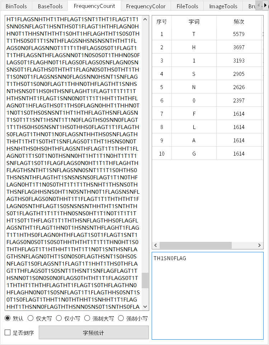This screenshot has height=345, width=269.
Task: Select the cell with character A
Action: click(194, 140)
